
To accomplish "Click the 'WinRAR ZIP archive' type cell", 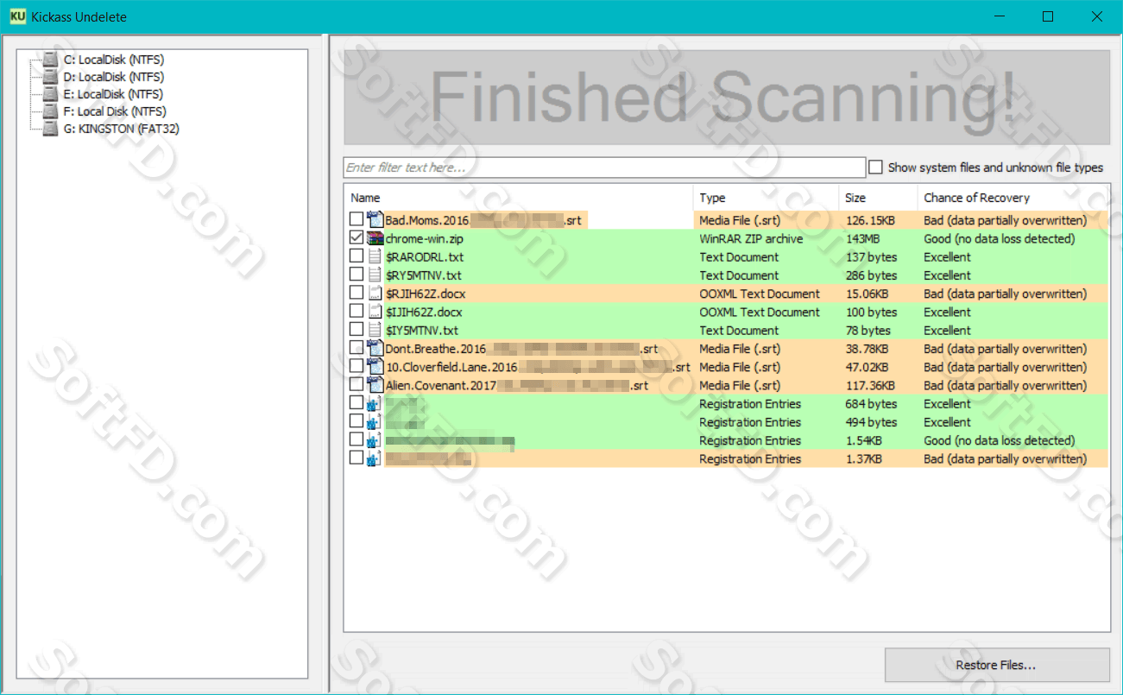I will [751, 238].
